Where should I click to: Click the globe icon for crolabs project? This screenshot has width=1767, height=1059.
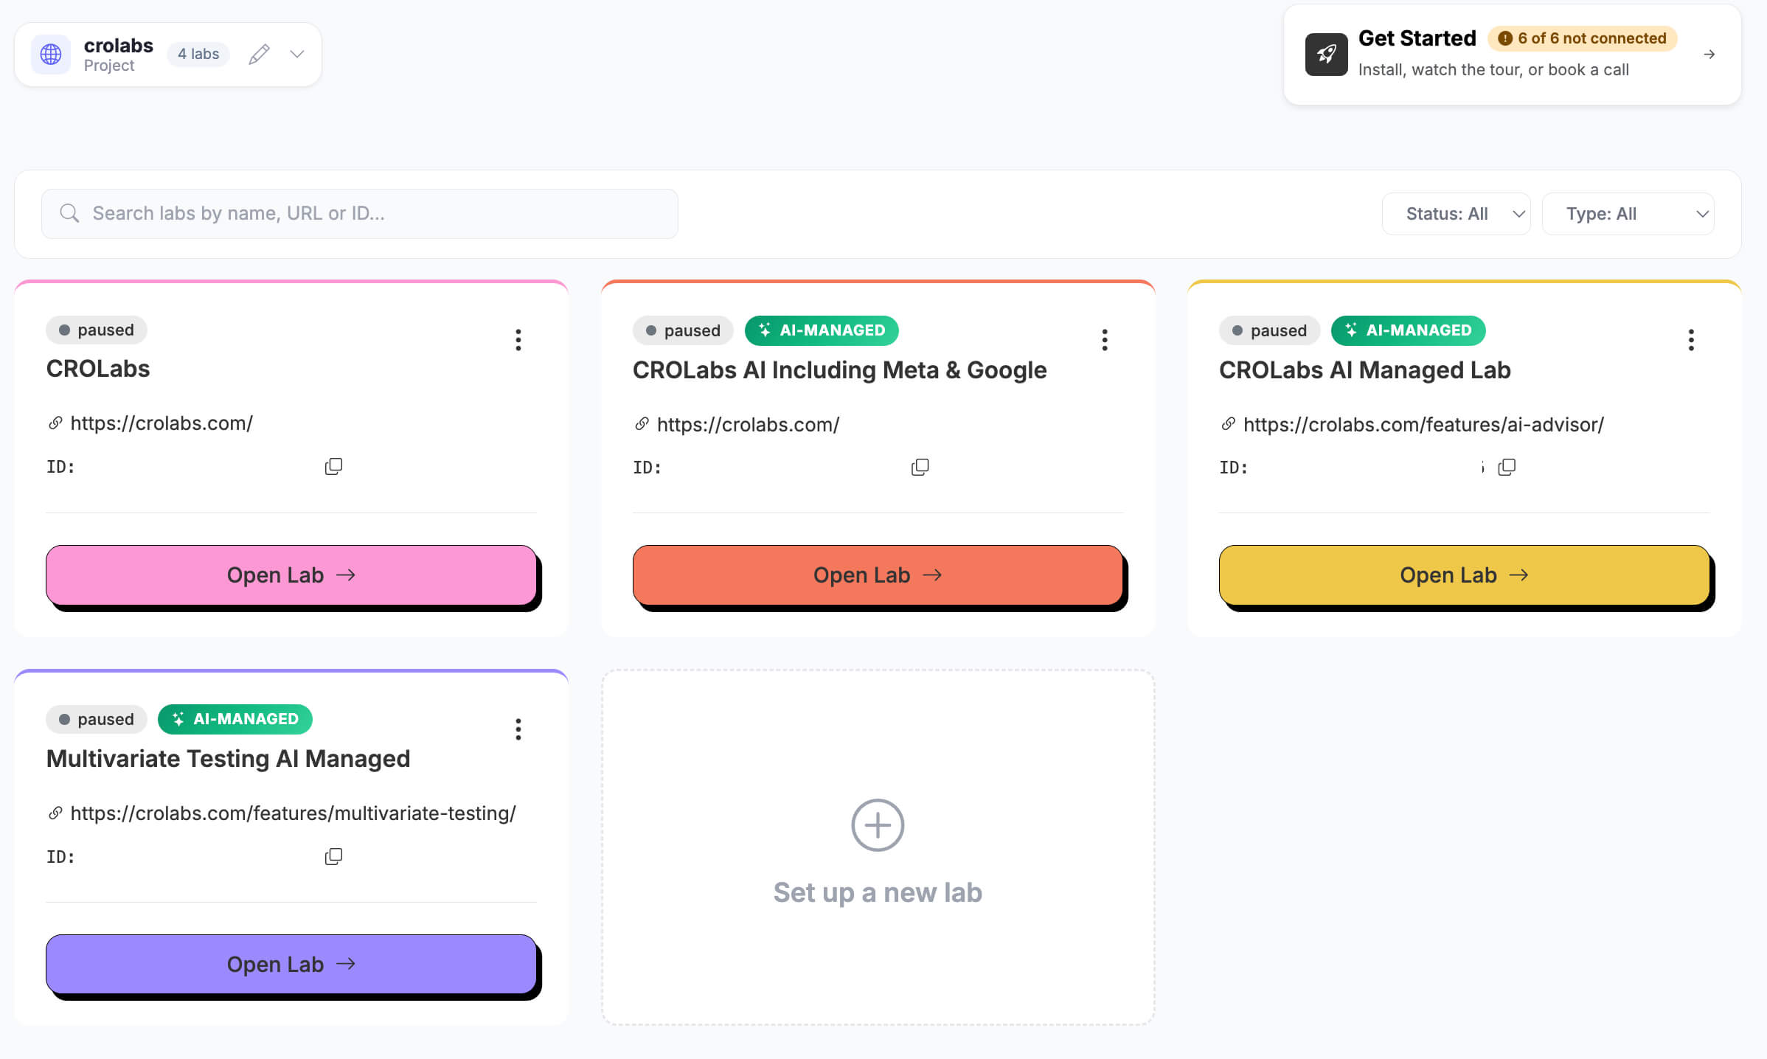point(51,54)
